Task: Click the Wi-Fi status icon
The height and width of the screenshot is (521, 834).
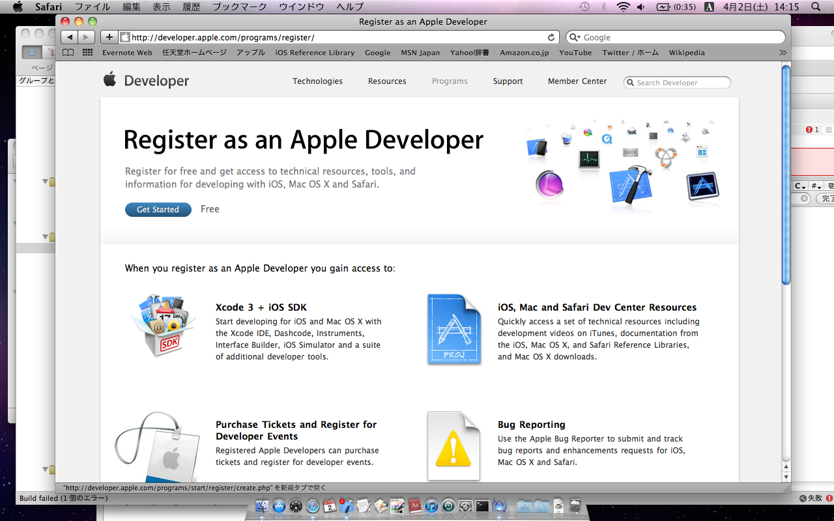Action: (x=624, y=7)
